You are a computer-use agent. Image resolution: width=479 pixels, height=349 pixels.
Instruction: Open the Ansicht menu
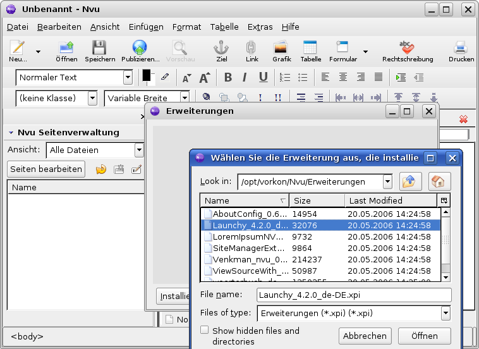pyautogui.click(x=105, y=27)
